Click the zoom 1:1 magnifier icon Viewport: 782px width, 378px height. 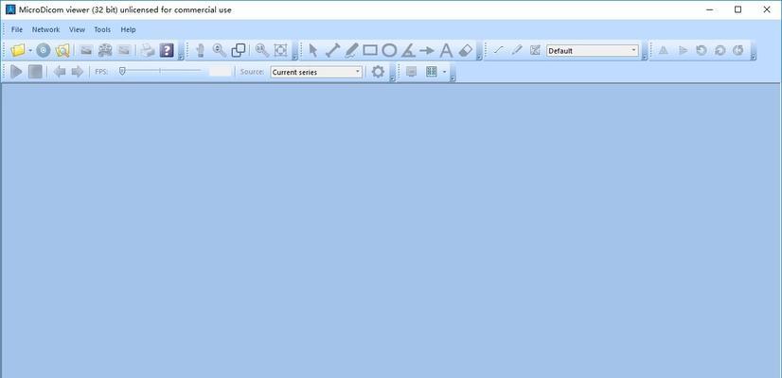point(262,50)
